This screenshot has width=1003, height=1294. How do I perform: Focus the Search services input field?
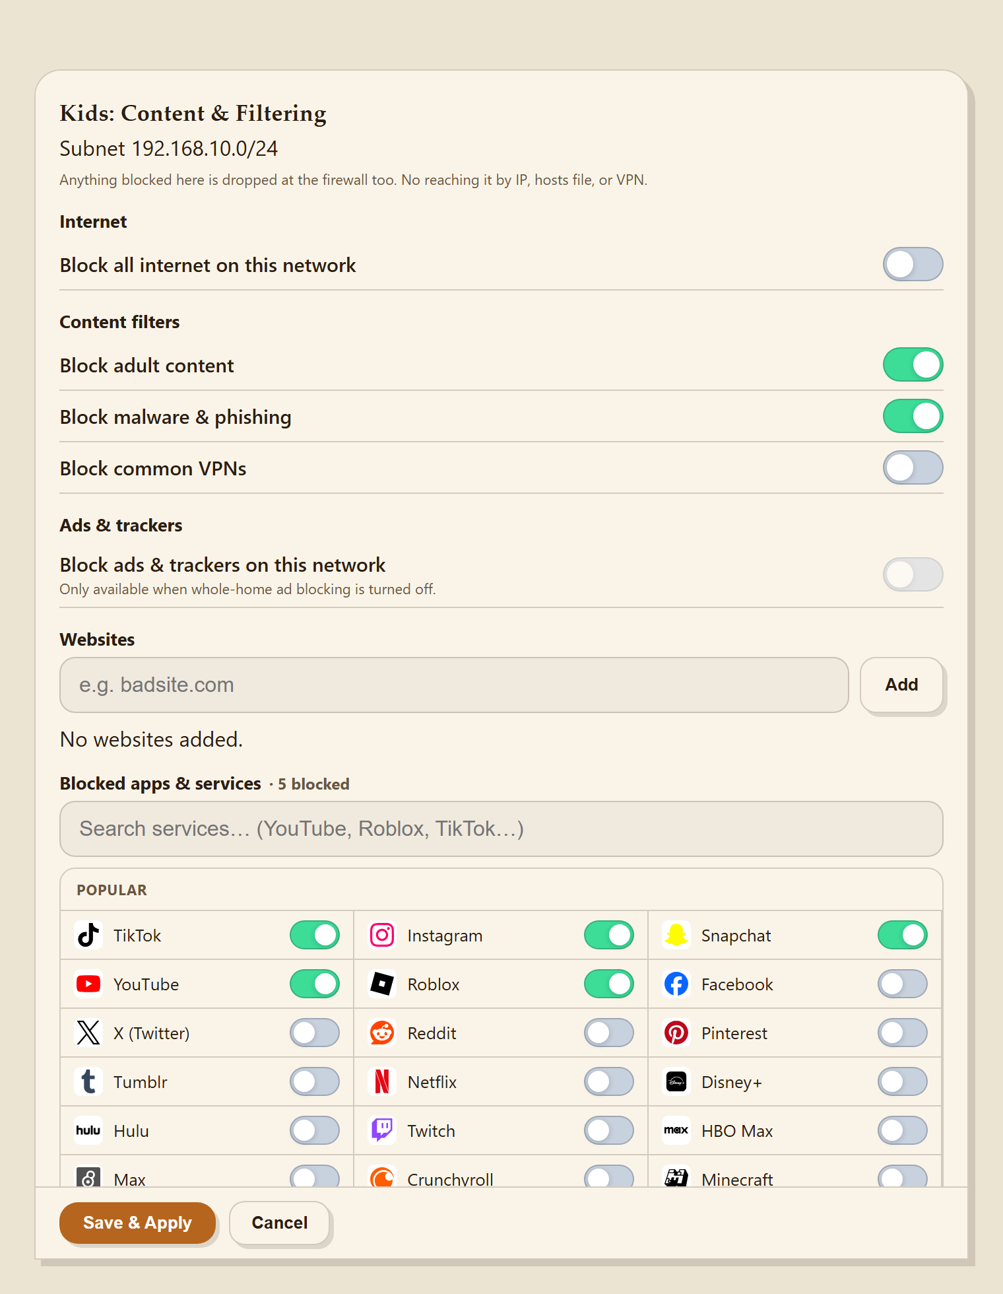click(x=501, y=829)
